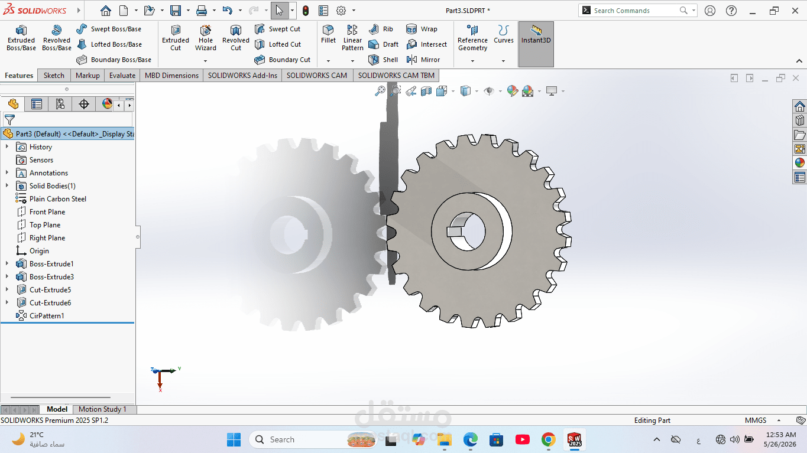The width and height of the screenshot is (807, 453).
Task: Open the DisplayManager panel tab
Action: click(x=107, y=105)
